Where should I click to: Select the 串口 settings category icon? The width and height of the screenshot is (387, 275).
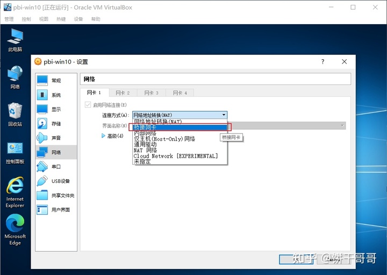pos(42,166)
